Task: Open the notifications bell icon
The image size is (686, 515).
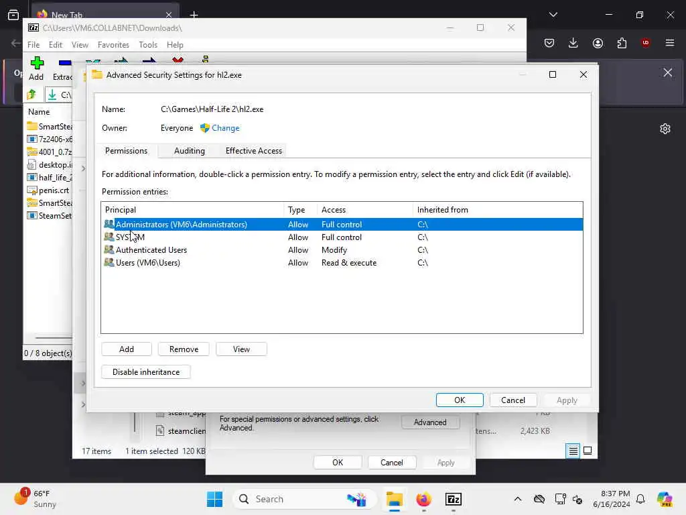Action: [640, 499]
